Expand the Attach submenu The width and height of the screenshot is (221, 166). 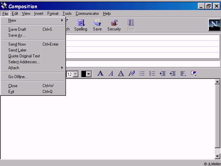pos(33,68)
